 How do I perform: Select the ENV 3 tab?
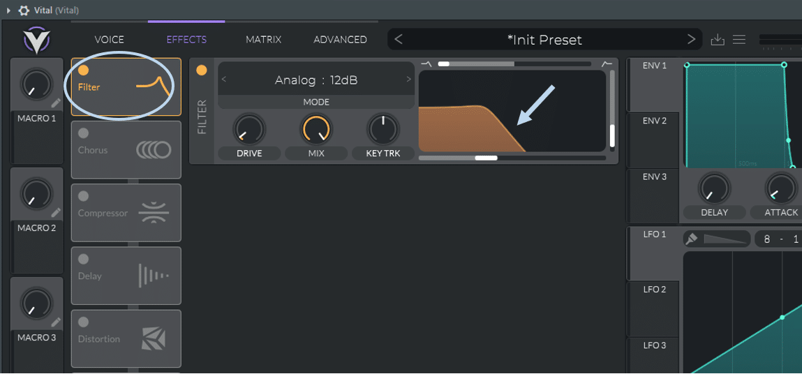pos(654,196)
